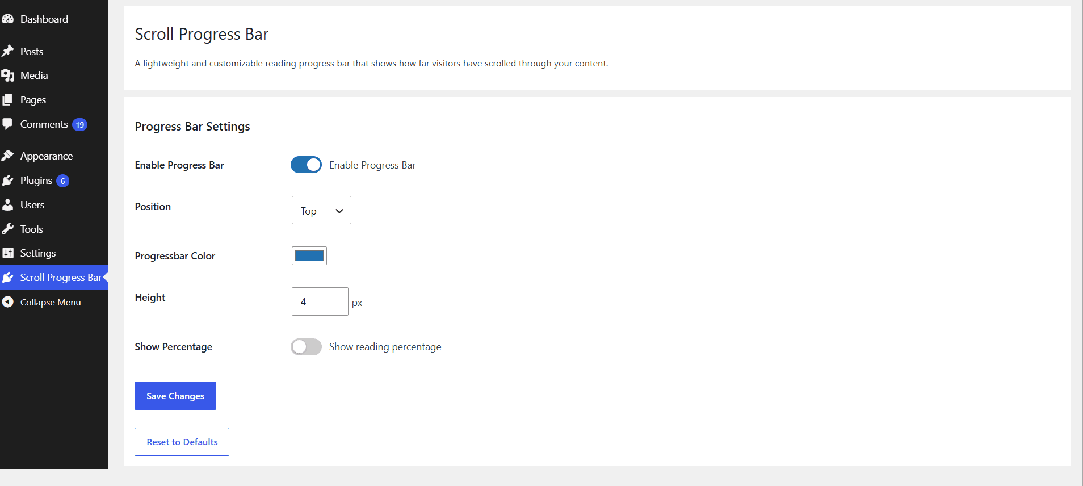Click the plugin description sentence under the title
Screen dimensions: 1083x486
[371, 64]
